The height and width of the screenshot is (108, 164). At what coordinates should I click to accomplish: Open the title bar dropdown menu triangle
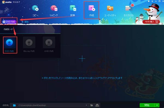152,1
